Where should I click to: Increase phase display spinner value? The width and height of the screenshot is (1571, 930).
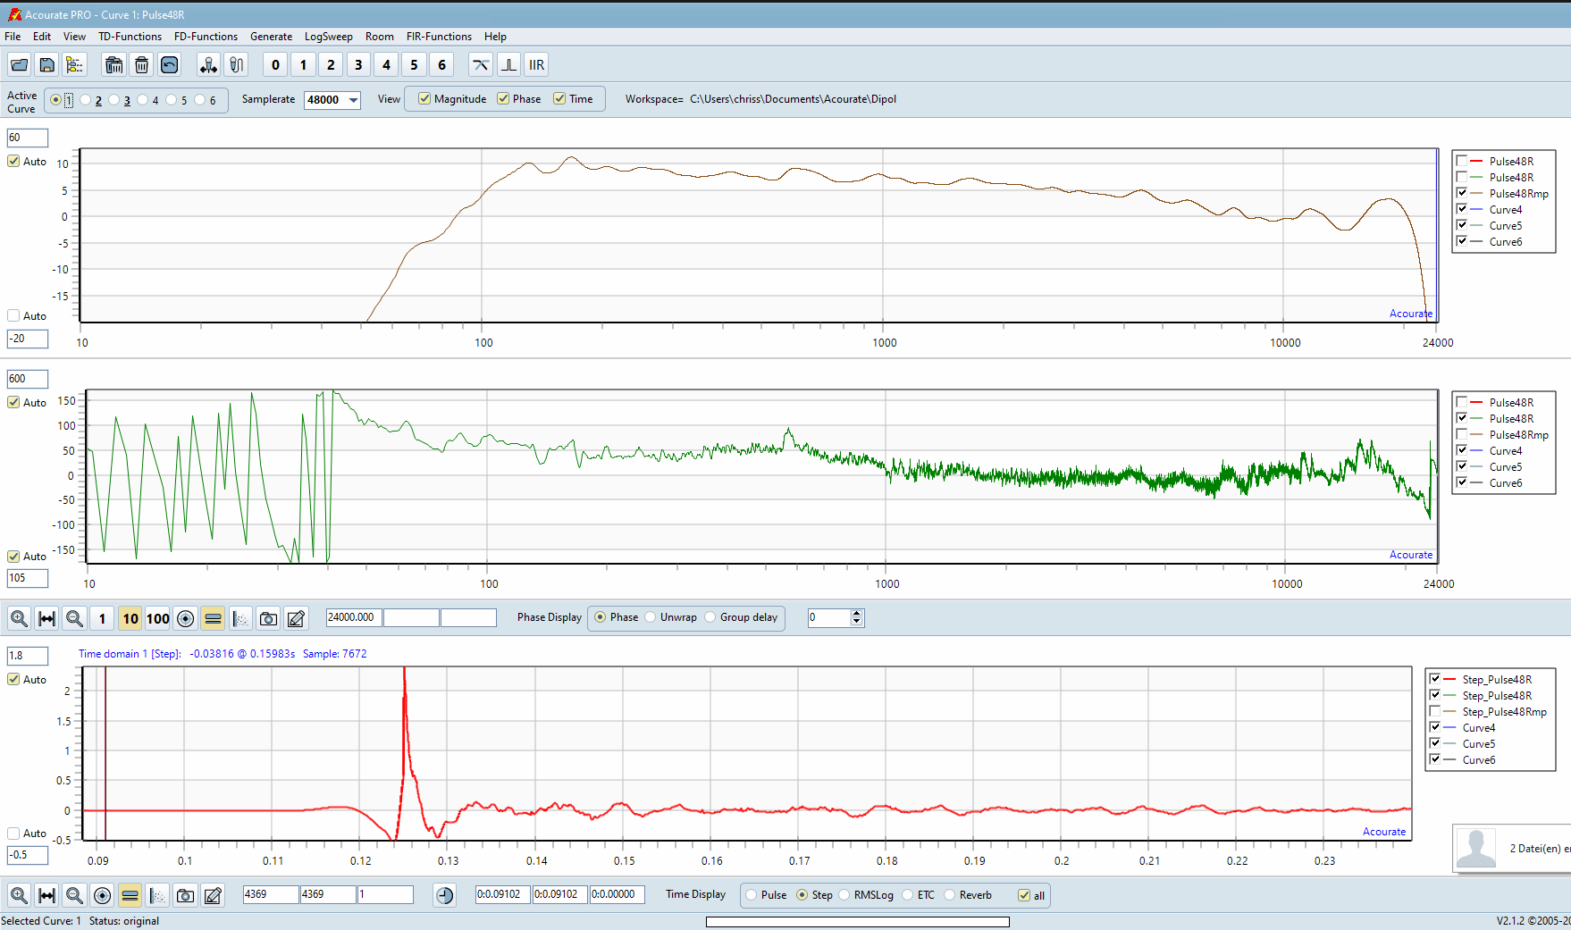pos(857,613)
